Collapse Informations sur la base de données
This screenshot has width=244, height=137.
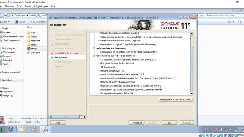94,56
